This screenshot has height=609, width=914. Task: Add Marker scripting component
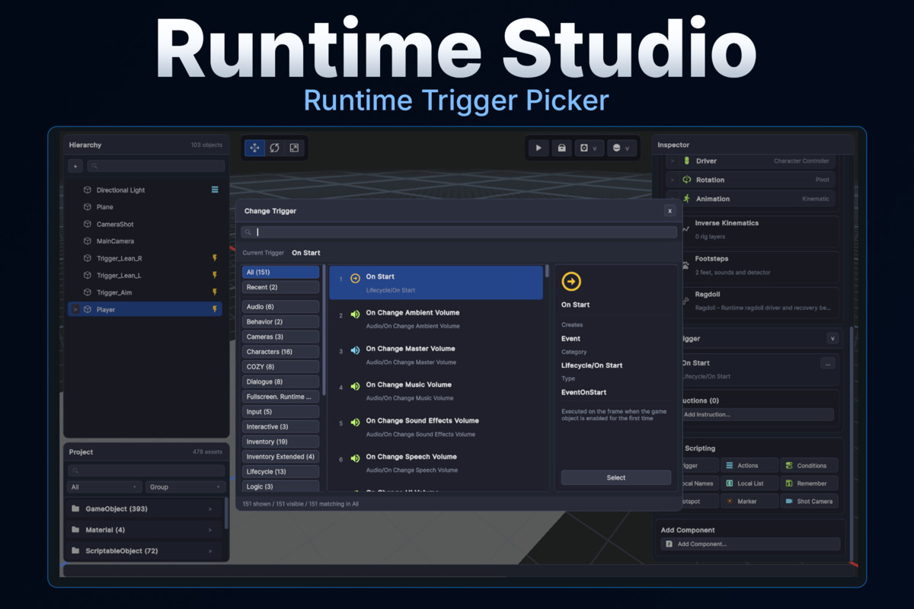pos(749,501)
